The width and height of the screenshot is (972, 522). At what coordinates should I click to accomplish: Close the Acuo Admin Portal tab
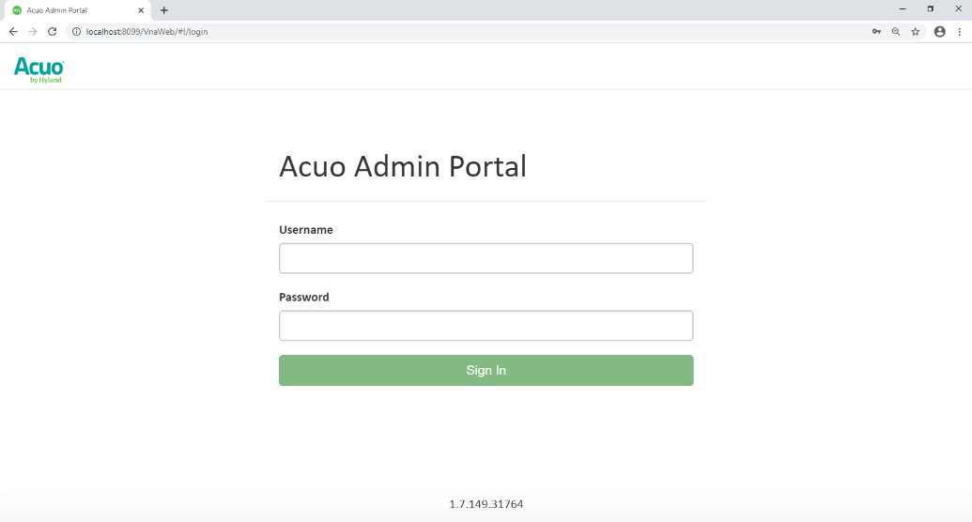click(141, 10)
